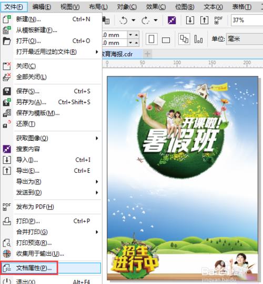The width and height of the screenshot is (263, 284).
Task: Click the revert icon beside 还原(T)
Action: tap(7, 124)
